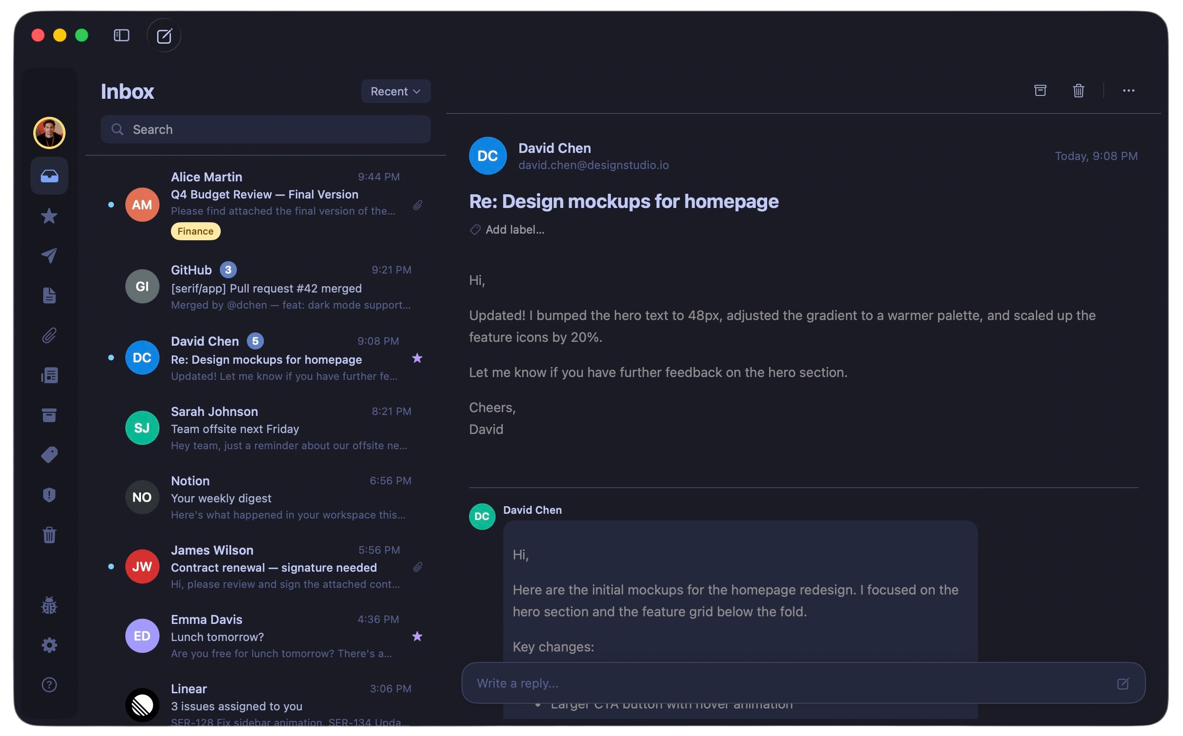Open the Sent mail folder
Screen dimensions: 1183x736
[49, 255]
